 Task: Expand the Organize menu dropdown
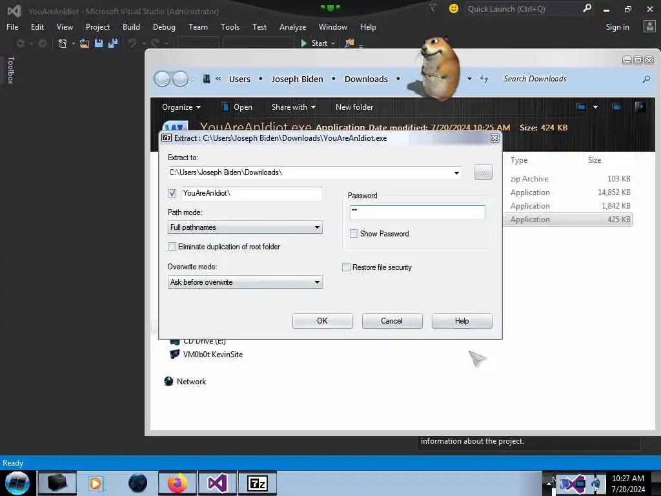click(x=181, y=107)
